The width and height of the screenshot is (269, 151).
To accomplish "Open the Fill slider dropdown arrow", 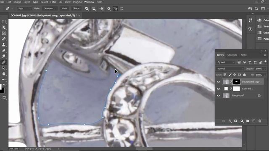I will click(265, 75).
